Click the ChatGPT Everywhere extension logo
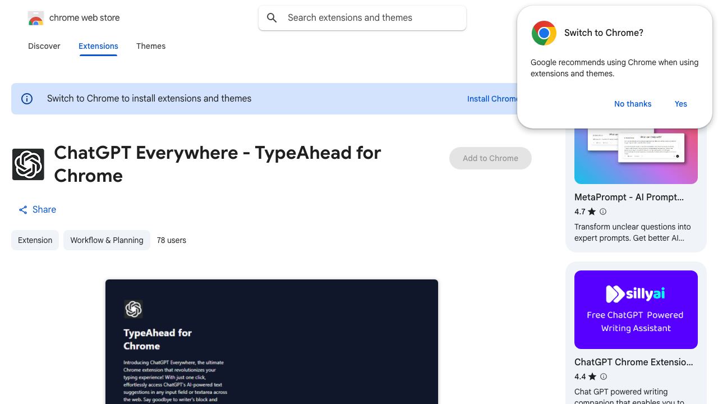This screenshot has height=404, width=718. [28, 164]
